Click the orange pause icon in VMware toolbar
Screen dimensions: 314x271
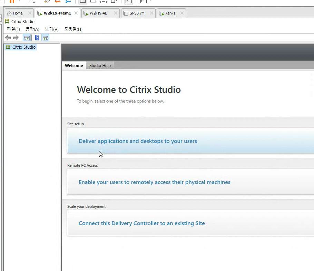[x=12, y=1]
